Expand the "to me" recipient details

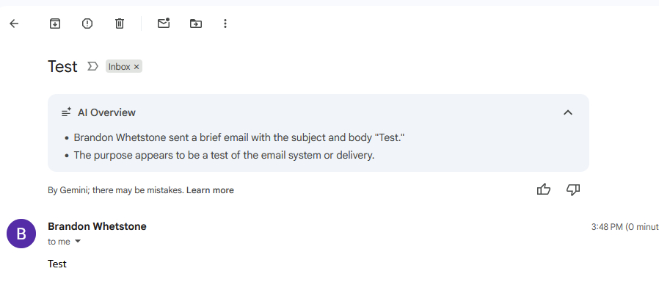click(77, 242)
